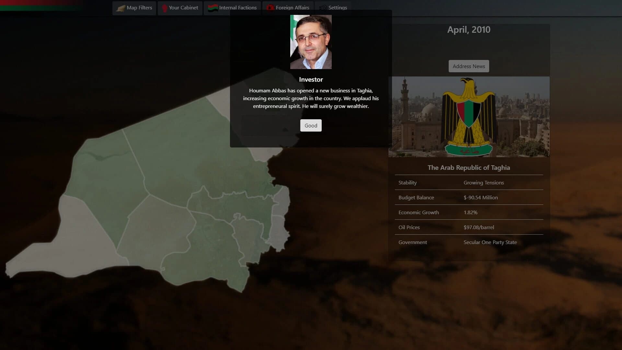Open the Internal Factions menu
The image size is (622, 350).
(232, 8)
